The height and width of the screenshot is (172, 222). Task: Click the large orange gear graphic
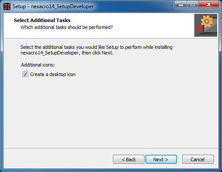(207, 21)
